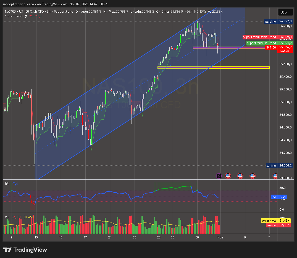Viewport: 297px width, 258px height.
Task: Click the purple lightning bolt event icon
Action: (219, 176)
